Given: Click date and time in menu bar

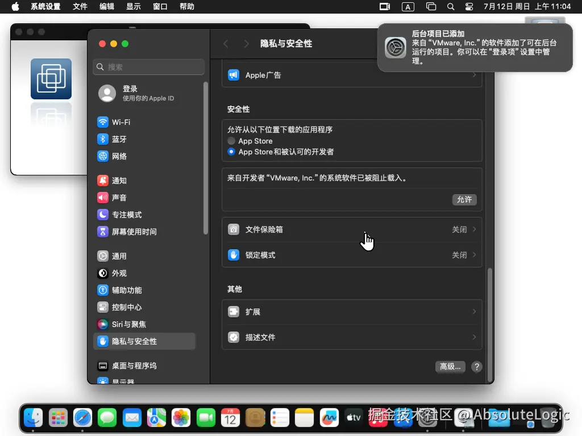Looking at the screenshot, I should [527, 7].
